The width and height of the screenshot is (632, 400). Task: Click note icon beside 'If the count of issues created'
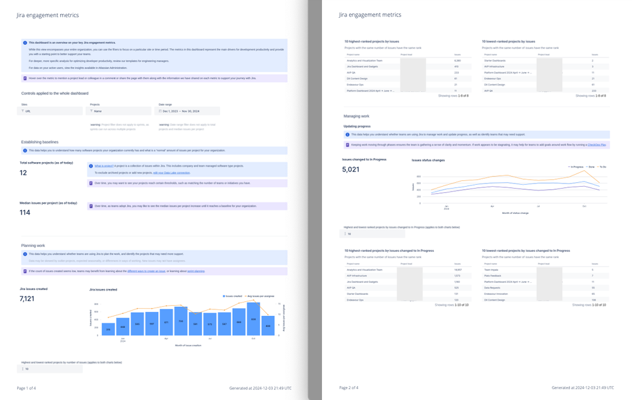[x=25, y=272]
